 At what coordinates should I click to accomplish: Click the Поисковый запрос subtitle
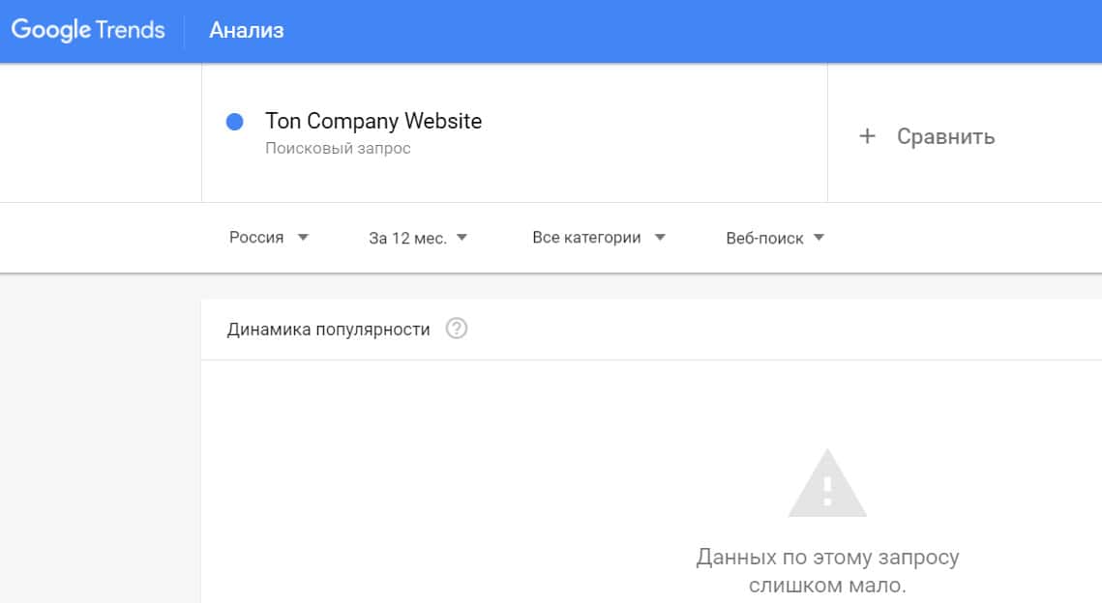click(x=338, y=149)
